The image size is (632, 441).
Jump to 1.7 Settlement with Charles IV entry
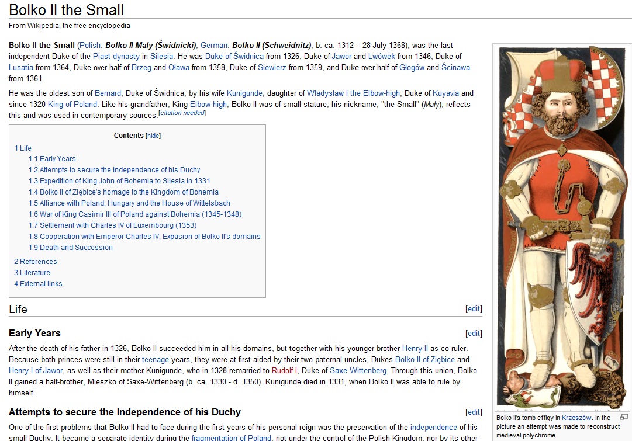tap(112, 225)
